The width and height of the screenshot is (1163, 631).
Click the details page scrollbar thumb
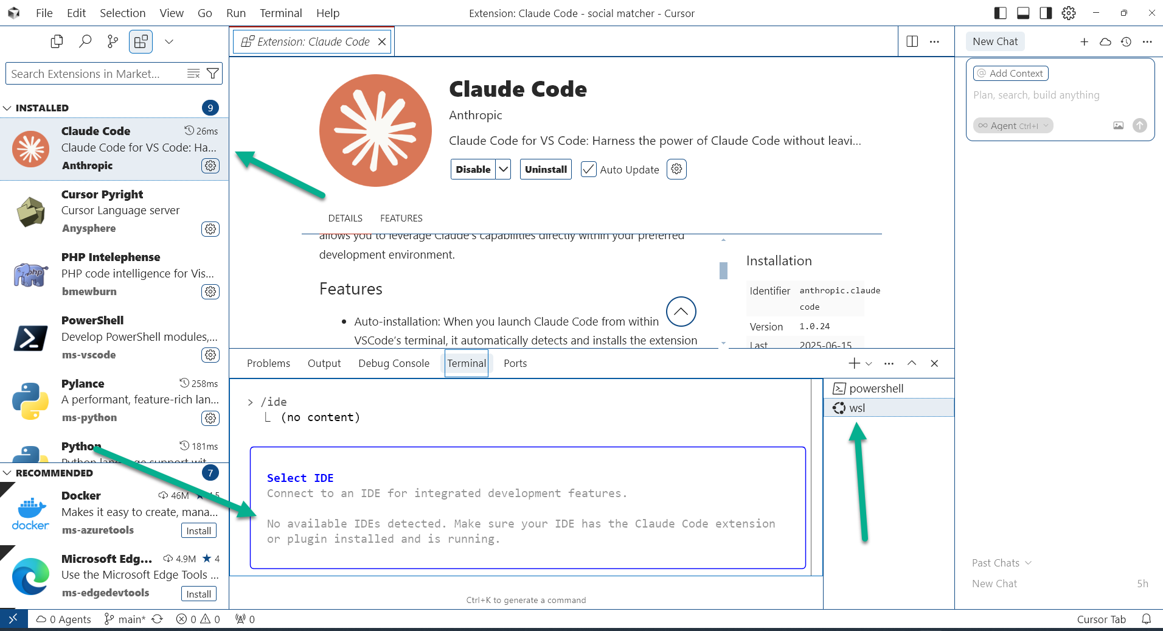pos(723,271)
